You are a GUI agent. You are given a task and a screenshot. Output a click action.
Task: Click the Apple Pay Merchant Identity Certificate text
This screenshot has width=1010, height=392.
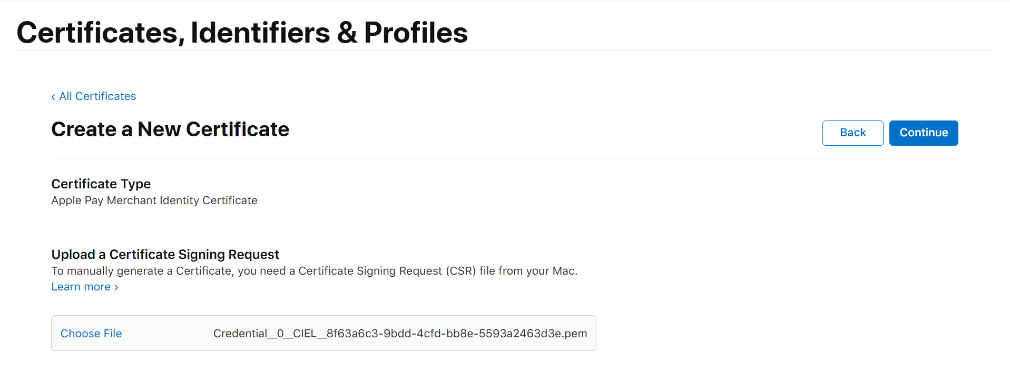tap(154, 200)
